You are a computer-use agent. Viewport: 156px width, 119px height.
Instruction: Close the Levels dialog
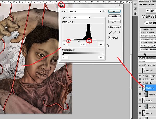119,5
